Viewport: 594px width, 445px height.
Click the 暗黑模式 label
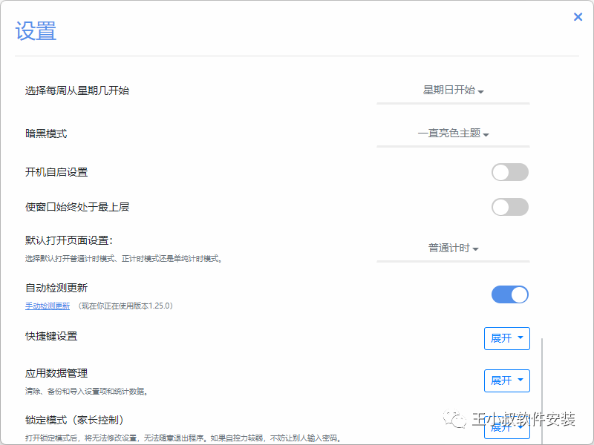(46, 133)
